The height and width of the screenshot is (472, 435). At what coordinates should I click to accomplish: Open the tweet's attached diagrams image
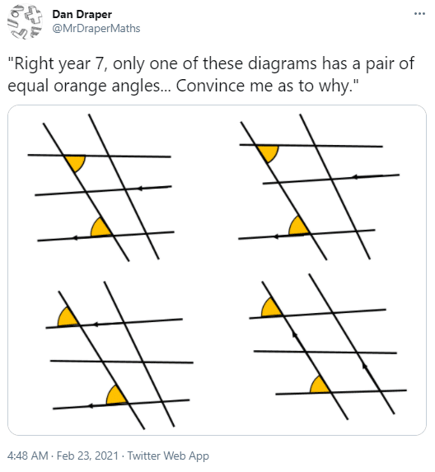pos(217,270)
